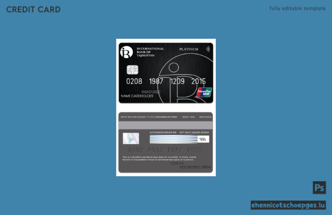The image size is (332, 215).
Task: Click the magnetic stripe on card back
Action: click(166, 125)
